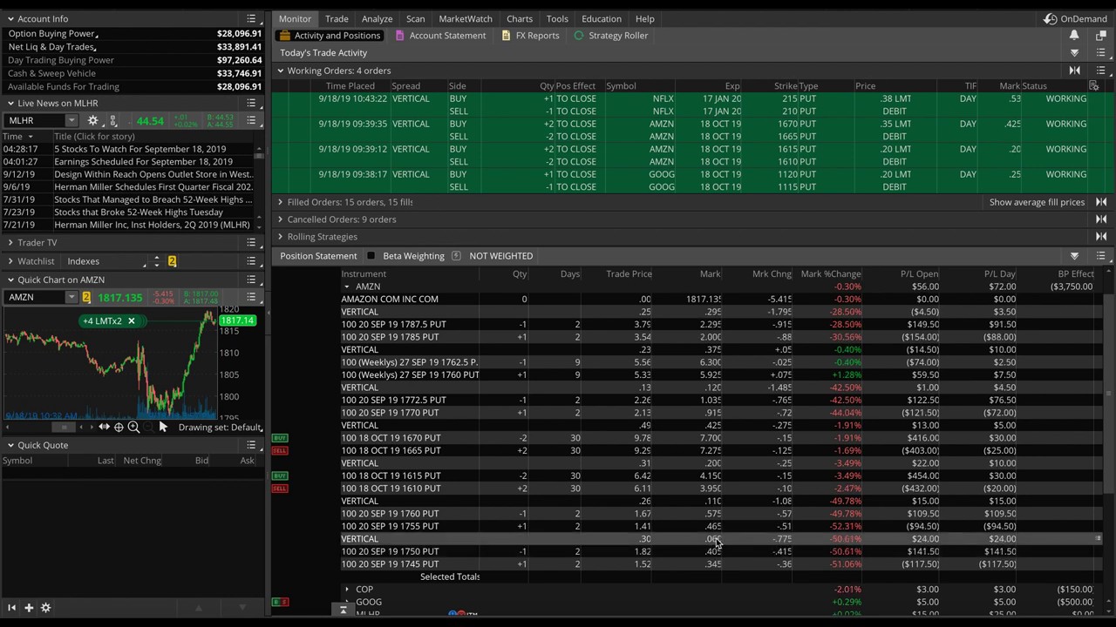1116x627 pixels.
Task: Open the Account Statement sub-tab
Action: click(x=440, y=36)
